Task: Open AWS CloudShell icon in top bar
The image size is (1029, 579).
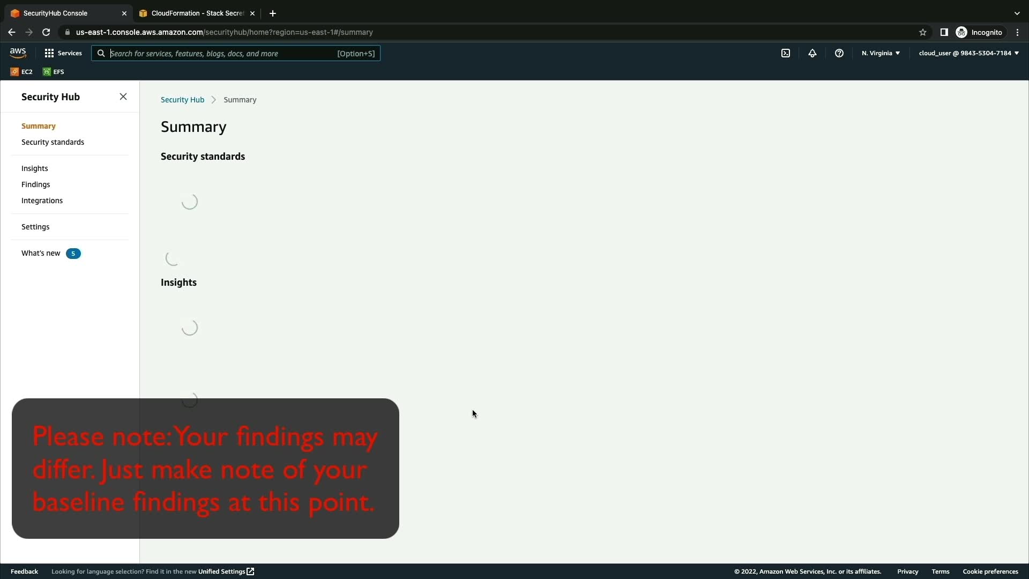Action: tap(785, 53)
